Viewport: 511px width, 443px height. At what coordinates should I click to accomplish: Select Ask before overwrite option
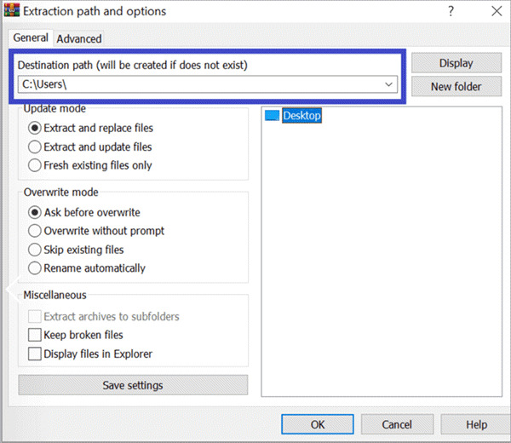click(35, 212)
